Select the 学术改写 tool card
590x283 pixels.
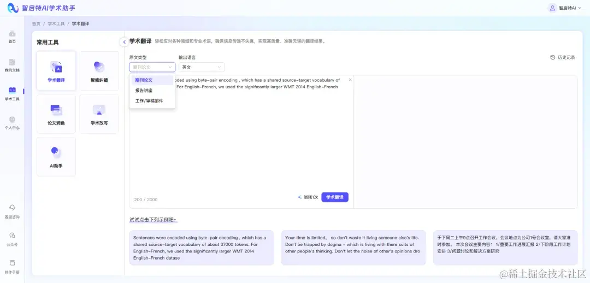[99, 114]
